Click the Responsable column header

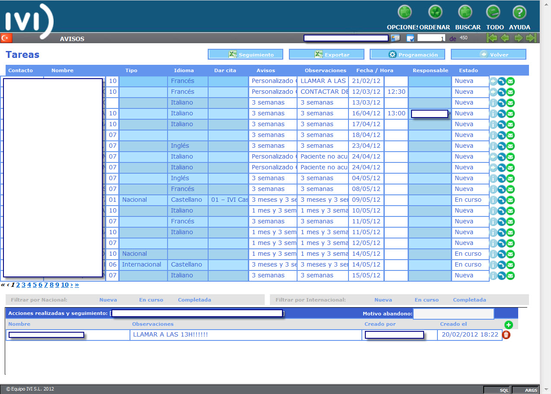[431, 70]
